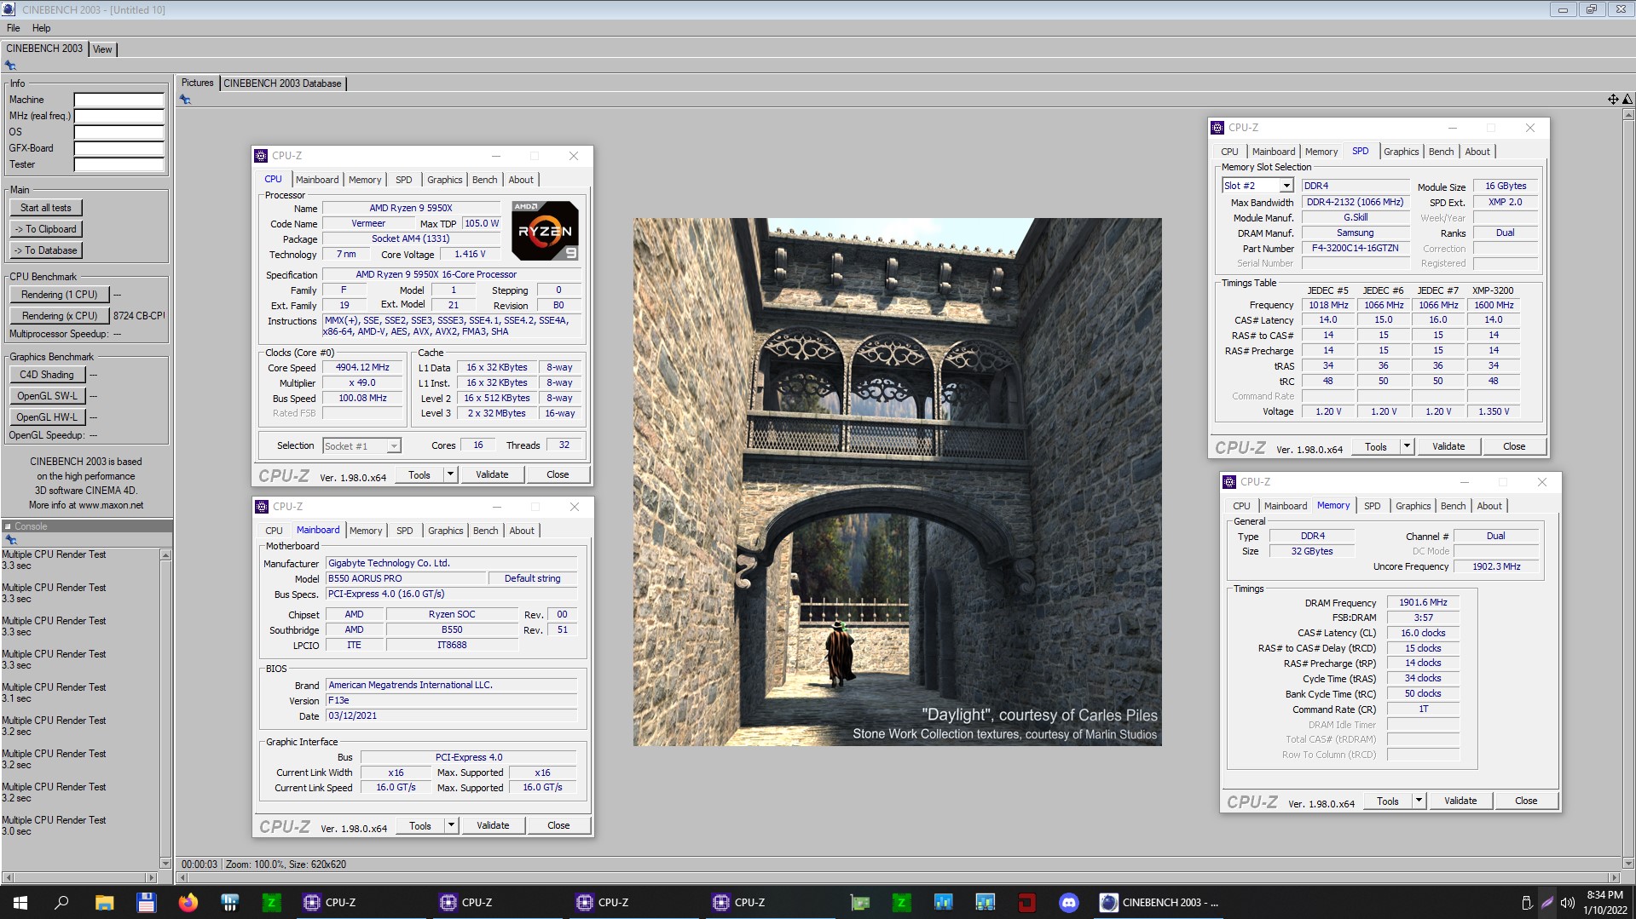Expand the Tools arrow in the SPD CPU-Z window

tap(1407, 446)
